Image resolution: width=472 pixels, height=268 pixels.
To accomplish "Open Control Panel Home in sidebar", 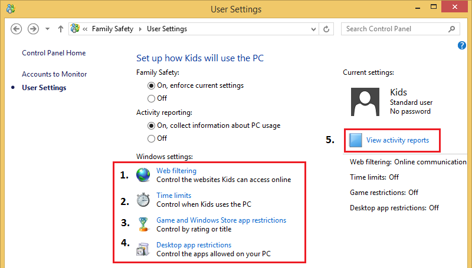I will coord(54,53).
